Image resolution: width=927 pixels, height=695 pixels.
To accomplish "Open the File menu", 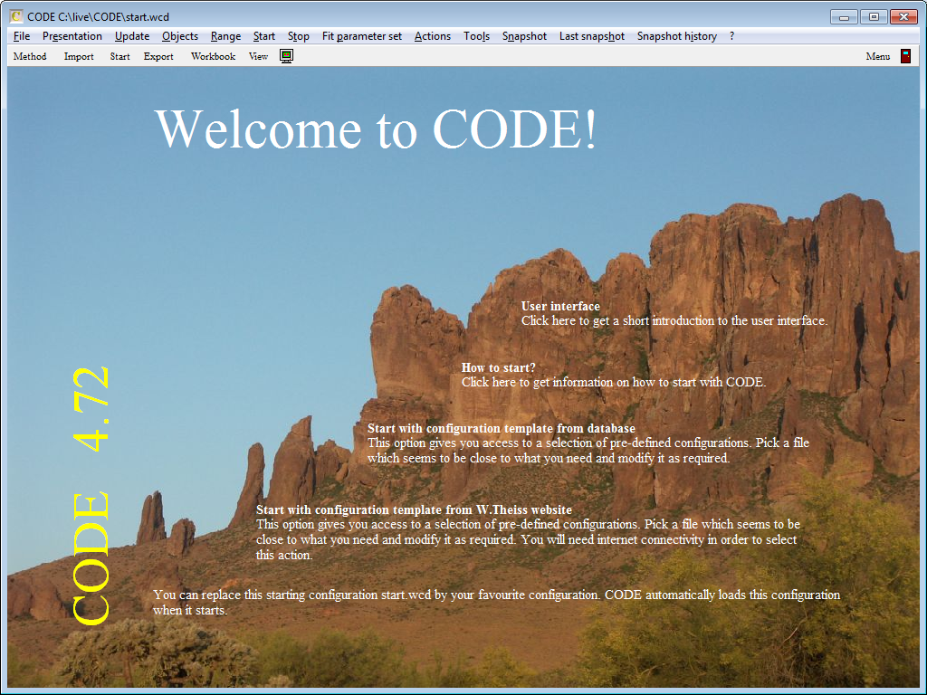I will click(x=20, y=36).
